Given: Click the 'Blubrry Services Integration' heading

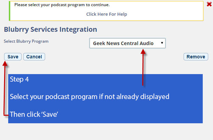Looking at the screenshot, I should [x=50, y=29].
